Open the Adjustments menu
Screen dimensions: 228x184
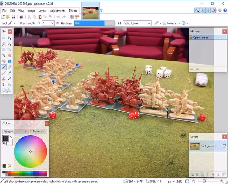tap(58, 11)
